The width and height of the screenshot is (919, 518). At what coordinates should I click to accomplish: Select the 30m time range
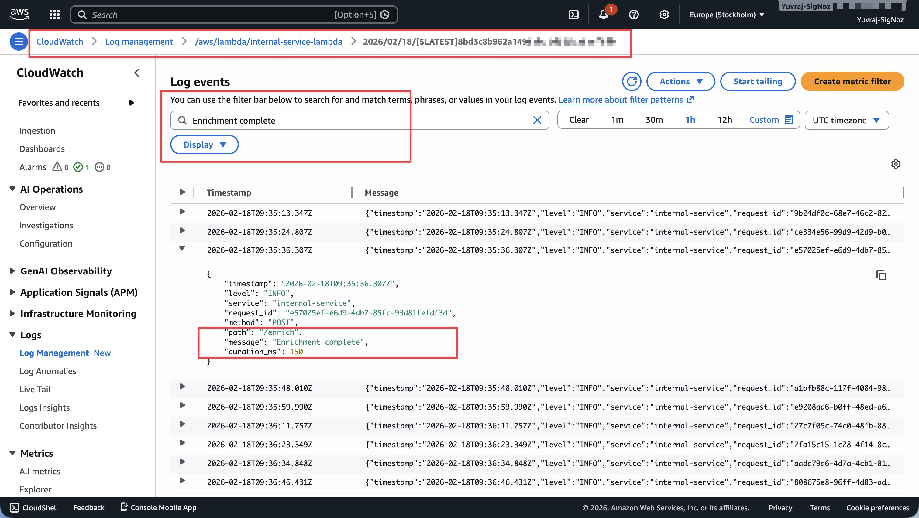(x=654, y=120)
